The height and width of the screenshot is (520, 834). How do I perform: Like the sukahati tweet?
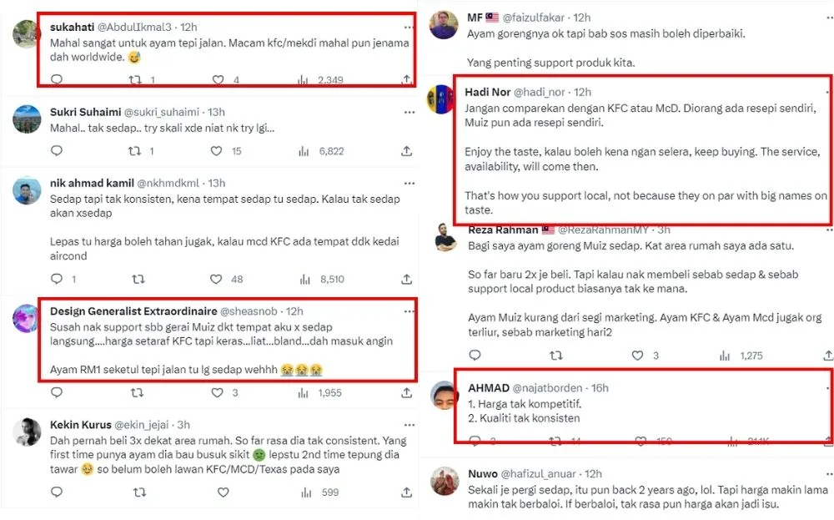point(218,80)
